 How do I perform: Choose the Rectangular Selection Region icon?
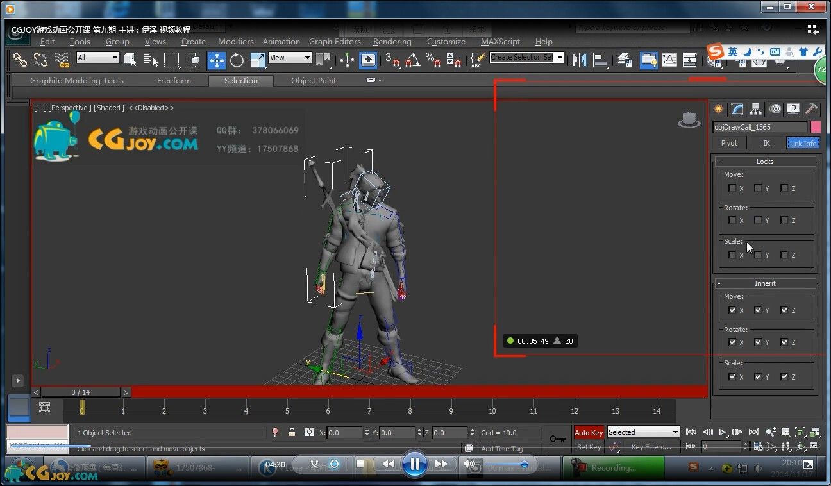(171, 60)
